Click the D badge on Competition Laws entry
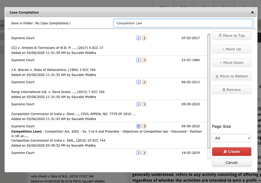 (x=138, y=126)
